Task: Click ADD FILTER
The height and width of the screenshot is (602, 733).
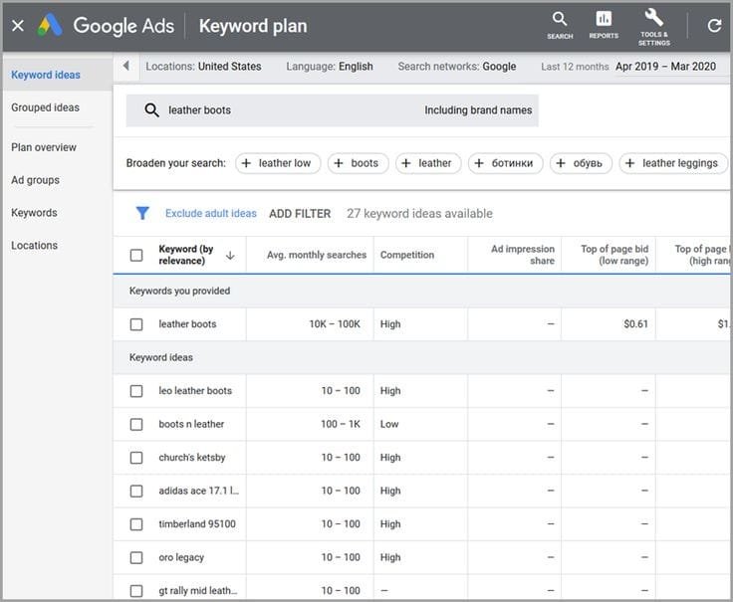Action: [300, 214]
